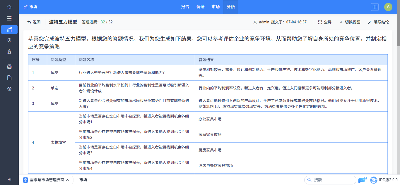Toggle 切换视图 view switch
Screen dimensions: 400x185
[x=350, y=22]
